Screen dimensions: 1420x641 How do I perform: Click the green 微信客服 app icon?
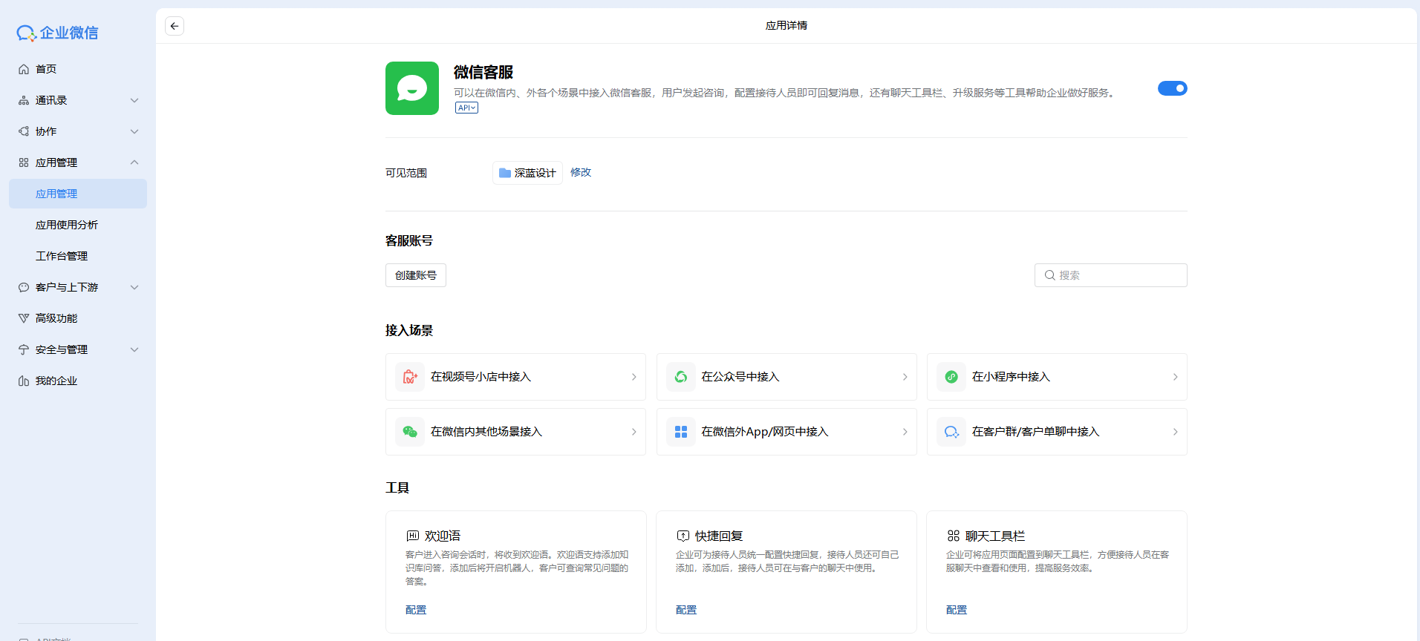click(x=412, y=88)
